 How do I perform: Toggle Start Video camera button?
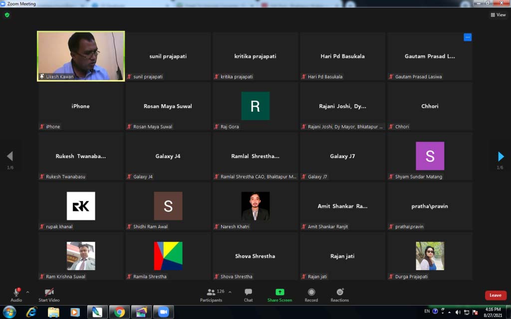(49, 293)
